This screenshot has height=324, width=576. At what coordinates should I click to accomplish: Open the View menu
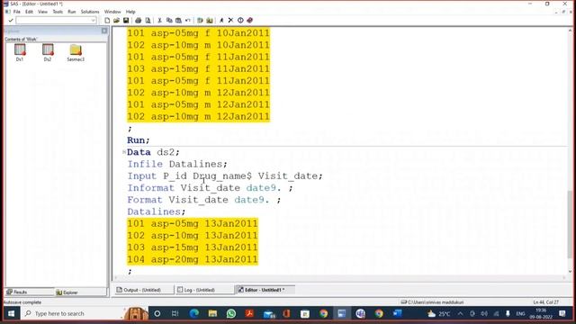tap(42, 12)
